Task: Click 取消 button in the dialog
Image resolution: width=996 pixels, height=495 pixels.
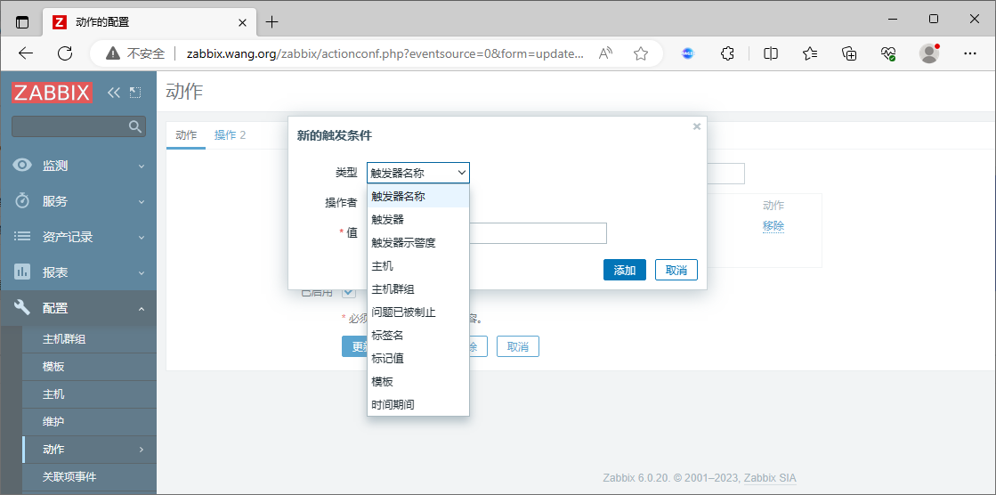Action: tap(676, 270)
